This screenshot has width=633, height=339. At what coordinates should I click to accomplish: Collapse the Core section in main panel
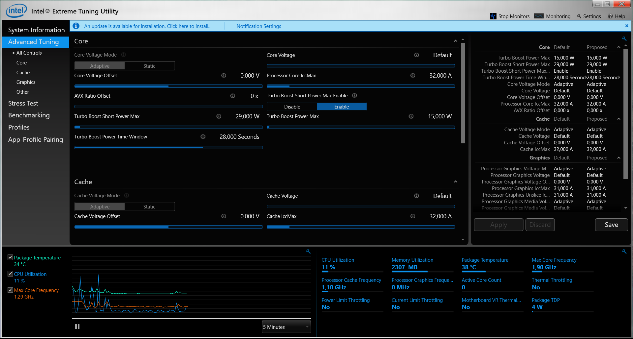[456, 41]
